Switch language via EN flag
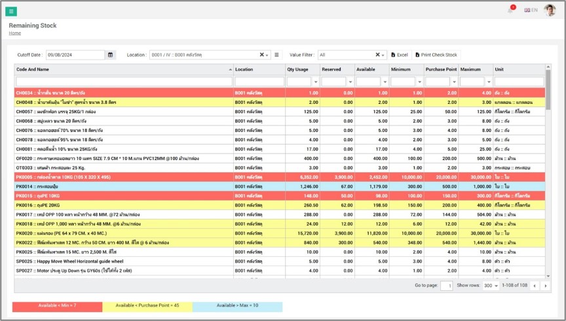 pos(531,10)
